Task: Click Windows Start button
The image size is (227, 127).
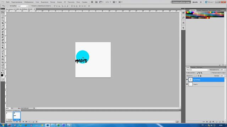Action: coord(3,125)
